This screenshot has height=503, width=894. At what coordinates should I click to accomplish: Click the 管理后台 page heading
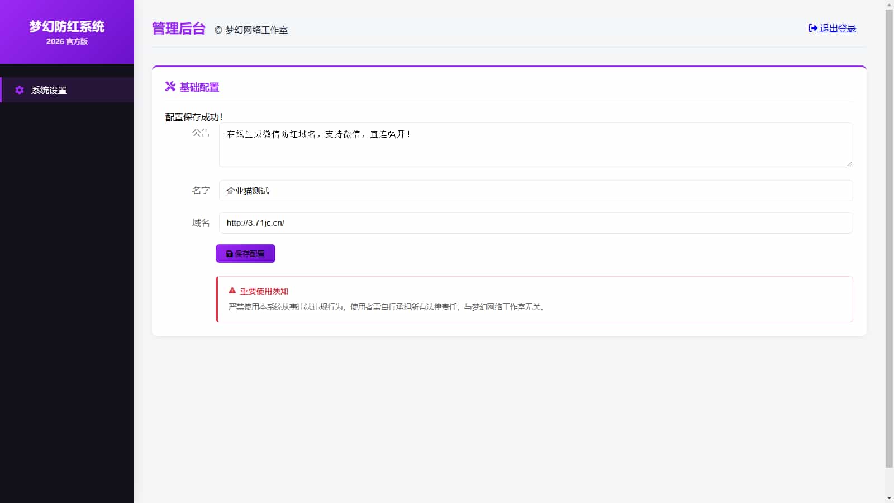(x=179, y=29)
